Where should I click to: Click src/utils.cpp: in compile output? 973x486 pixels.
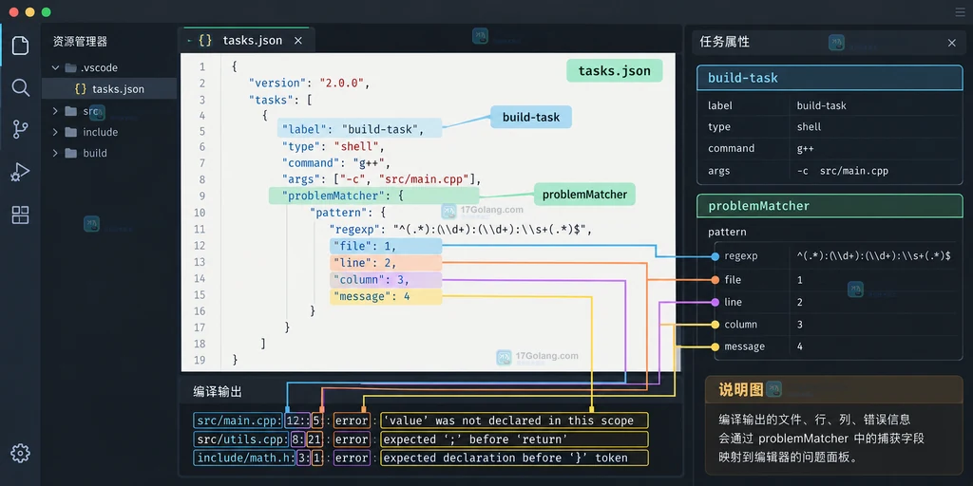pos(240,439)
